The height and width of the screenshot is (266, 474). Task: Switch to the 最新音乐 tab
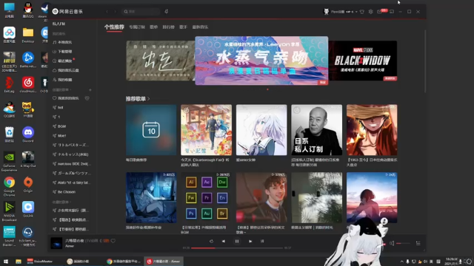tap(200, 27)
